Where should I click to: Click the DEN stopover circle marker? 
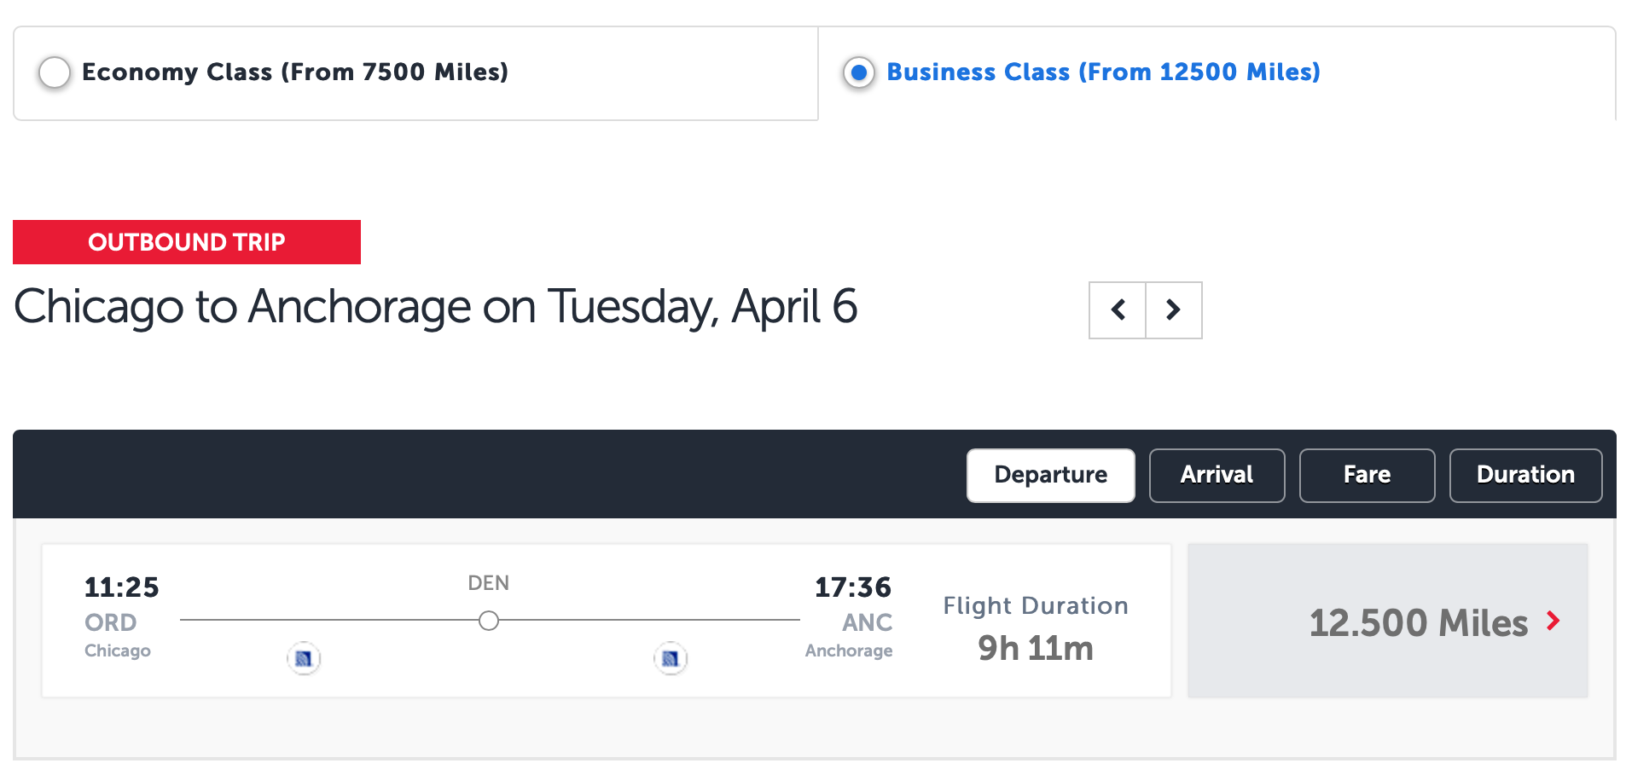(489, 621)
